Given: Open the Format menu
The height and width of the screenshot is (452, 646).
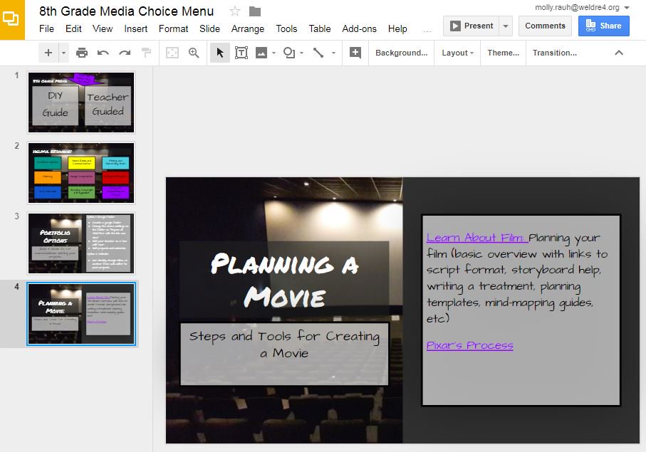Looking at the screenshot, I should click(174, 28).
